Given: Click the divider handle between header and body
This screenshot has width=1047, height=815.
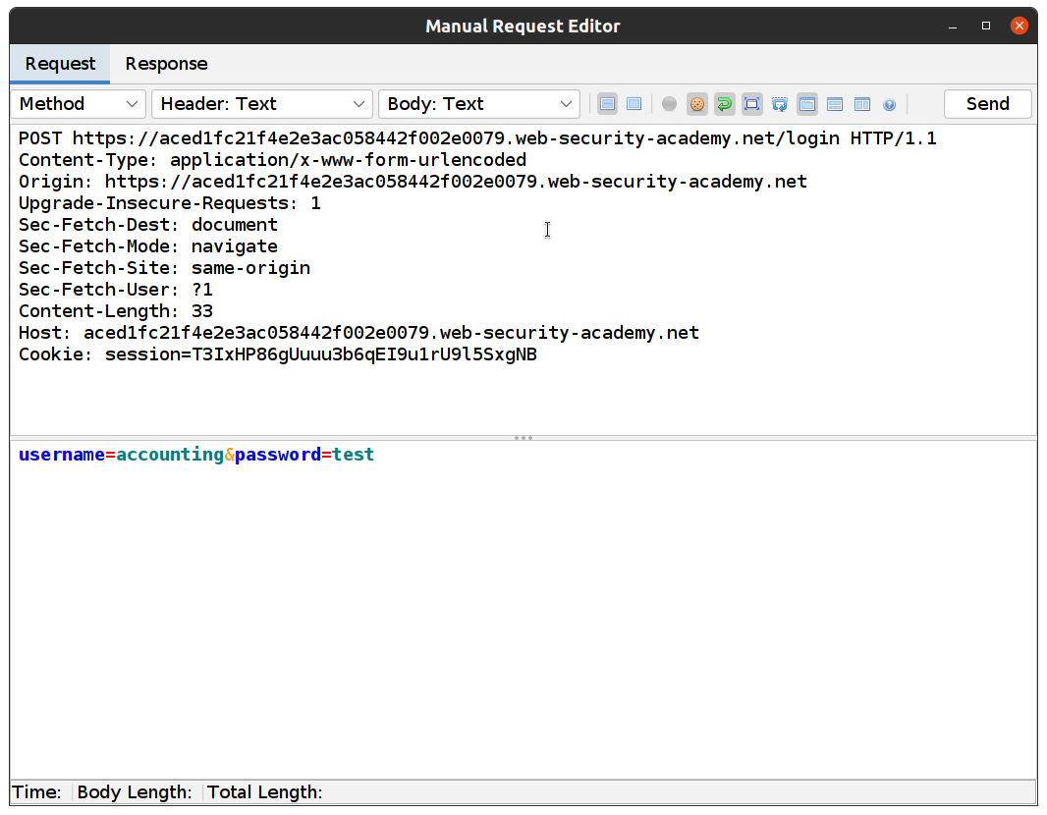Looking at the screenshot, I should (x=523, y=438).
